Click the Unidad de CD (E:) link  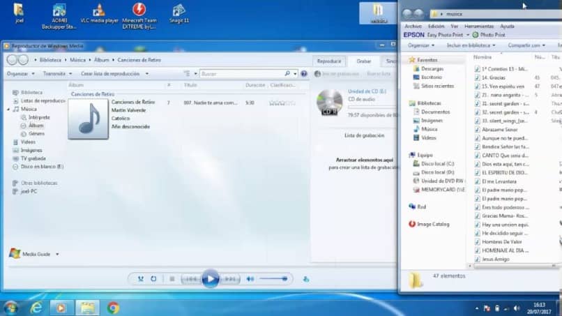pyautogui.click(x=367, y=91)
